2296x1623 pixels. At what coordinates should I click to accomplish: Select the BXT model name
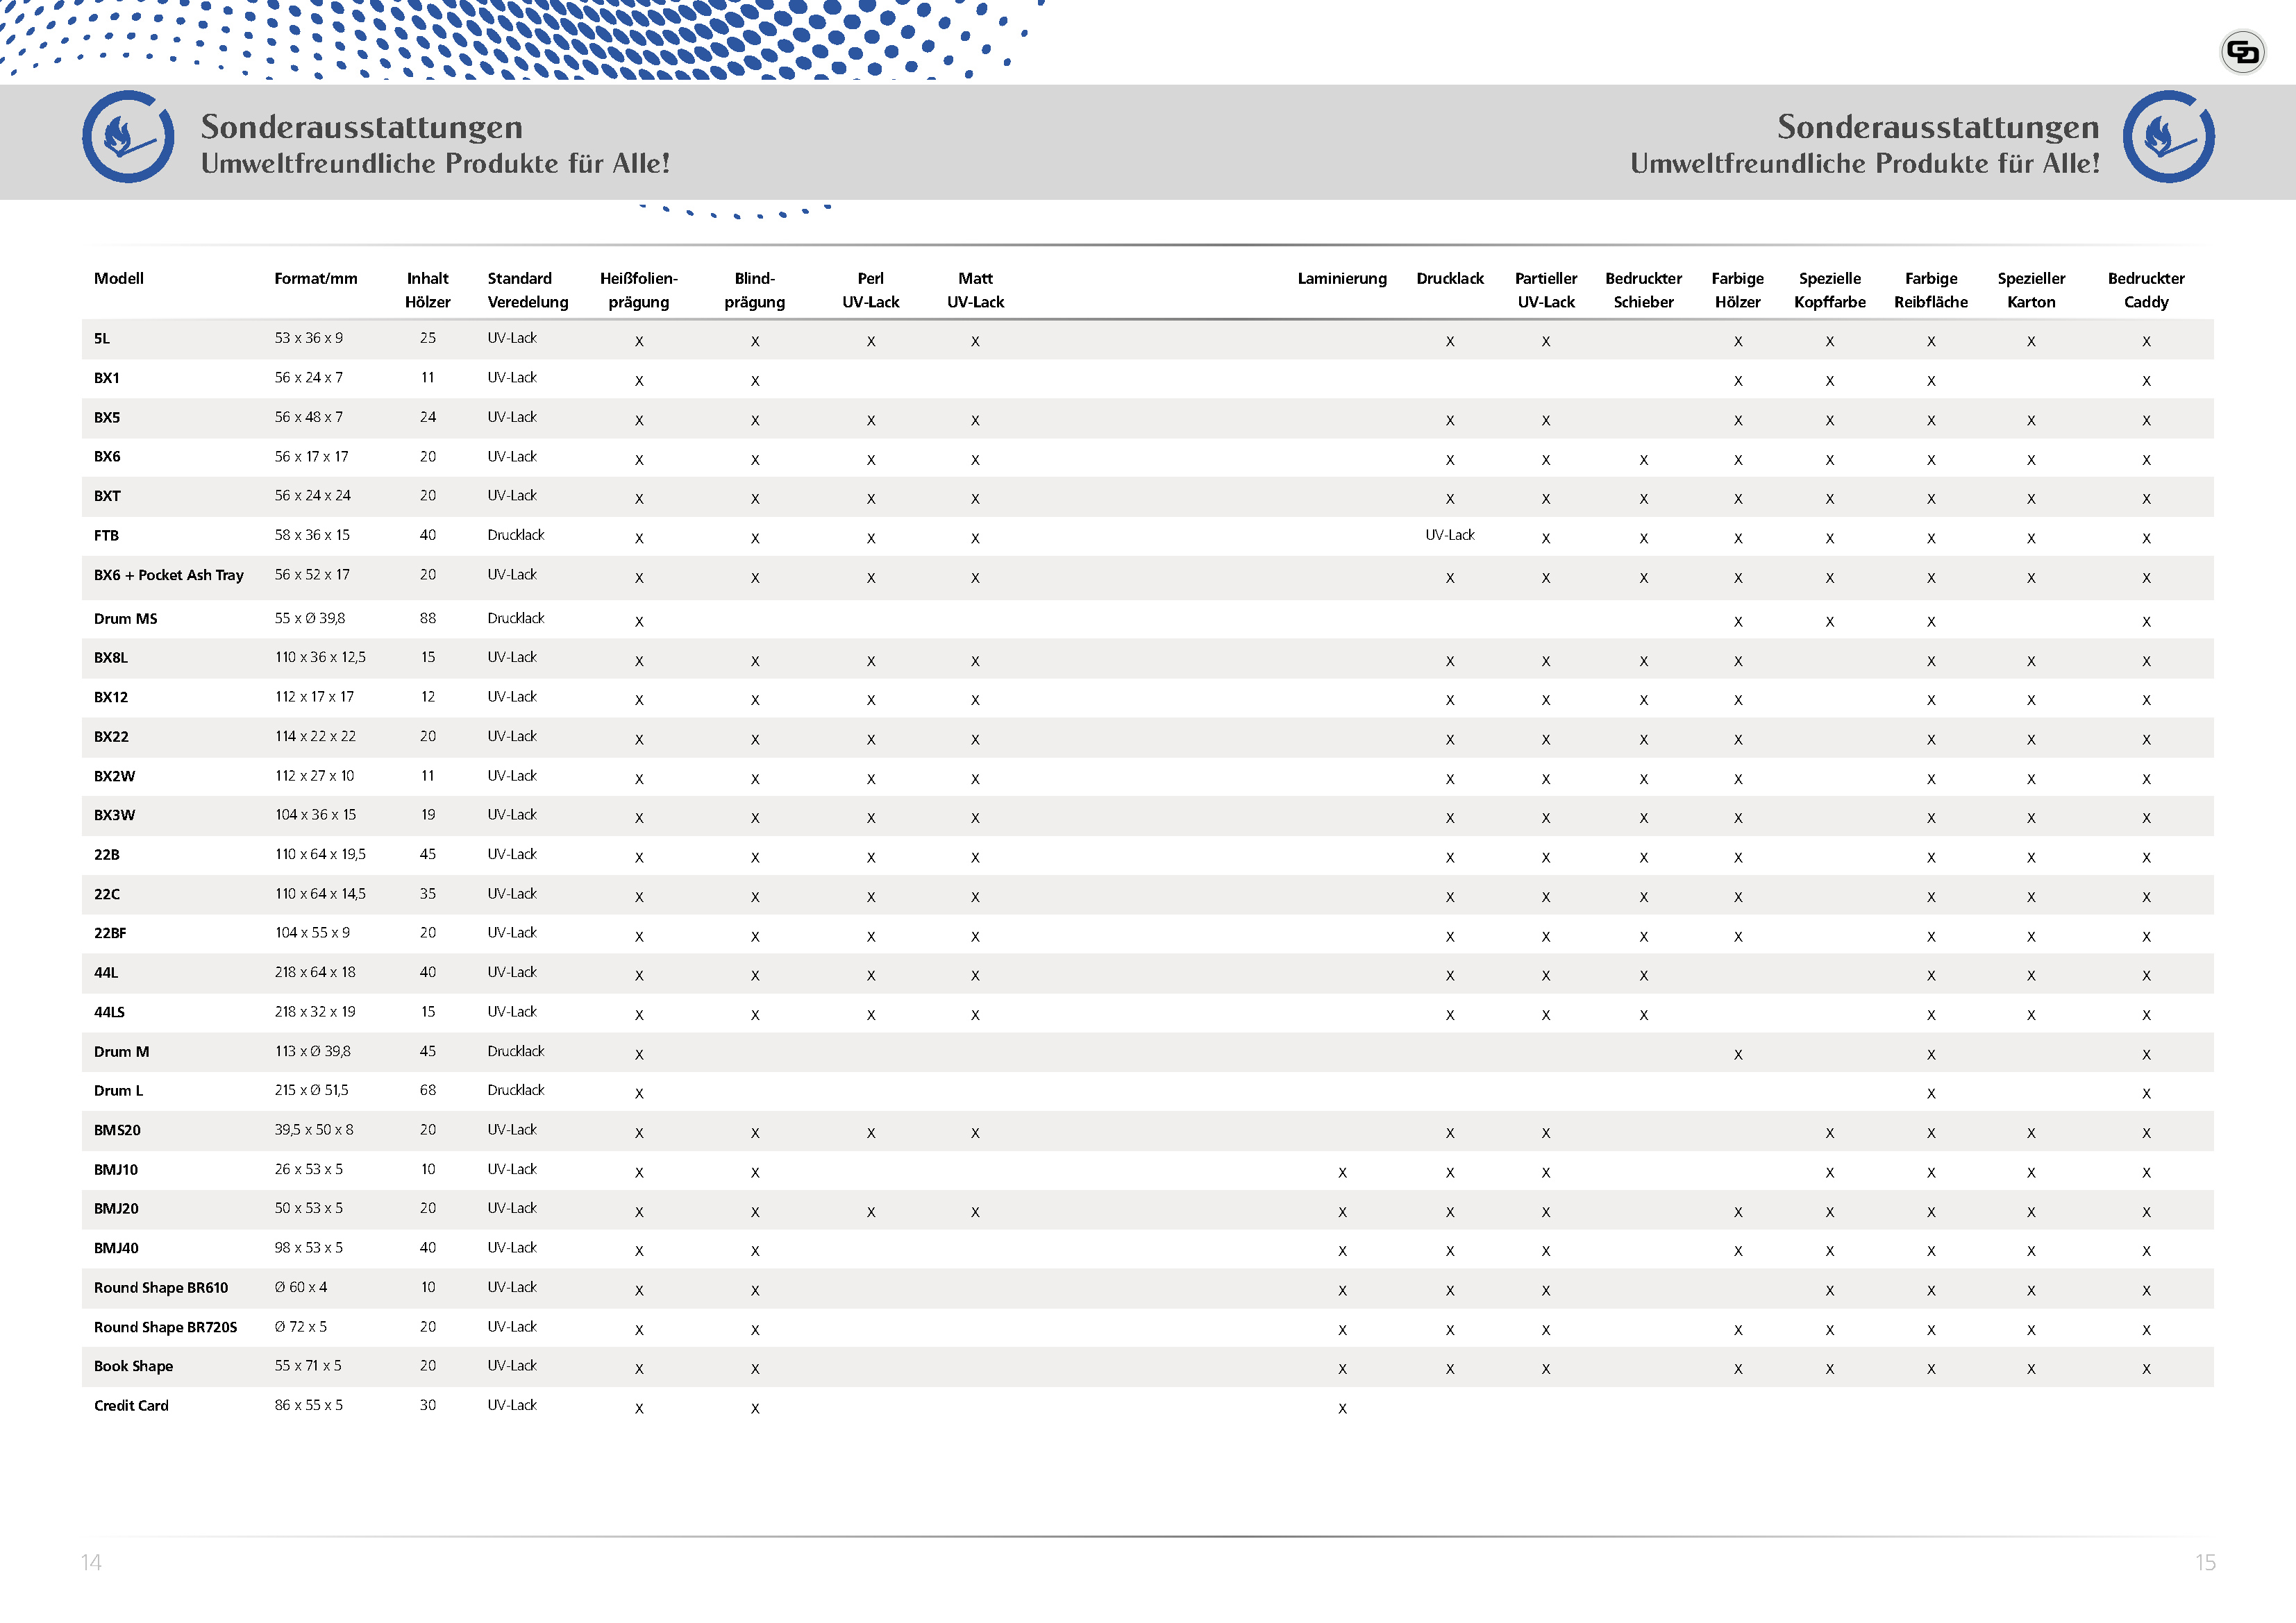coord(107,497)
